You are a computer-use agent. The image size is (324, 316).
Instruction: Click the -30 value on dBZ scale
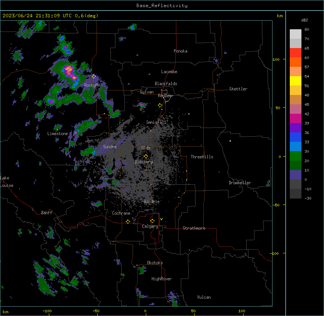[x=308, y=198]
